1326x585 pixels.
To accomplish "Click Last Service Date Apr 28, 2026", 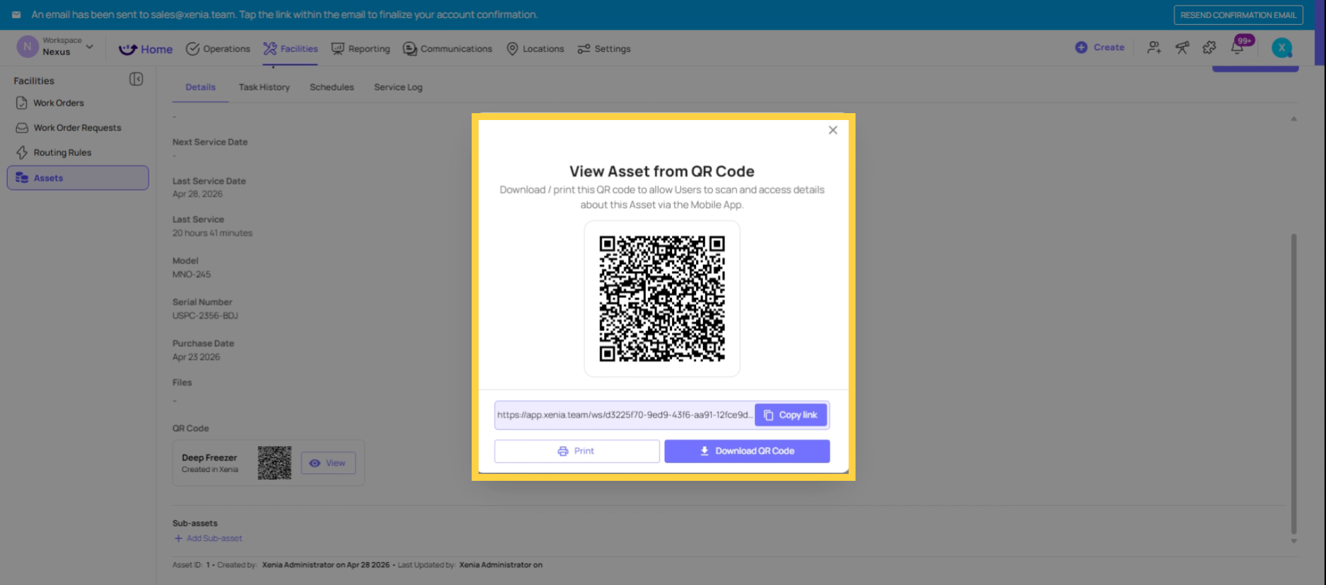I will 198,194.
